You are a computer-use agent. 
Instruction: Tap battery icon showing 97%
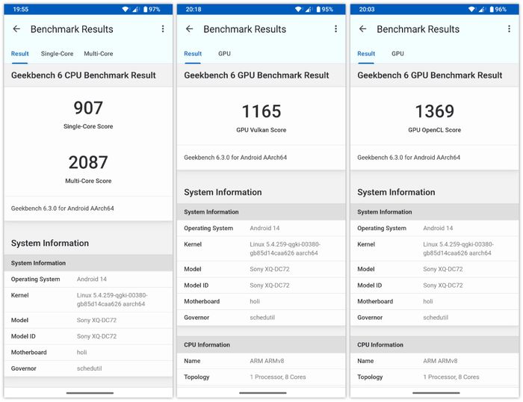146,10
